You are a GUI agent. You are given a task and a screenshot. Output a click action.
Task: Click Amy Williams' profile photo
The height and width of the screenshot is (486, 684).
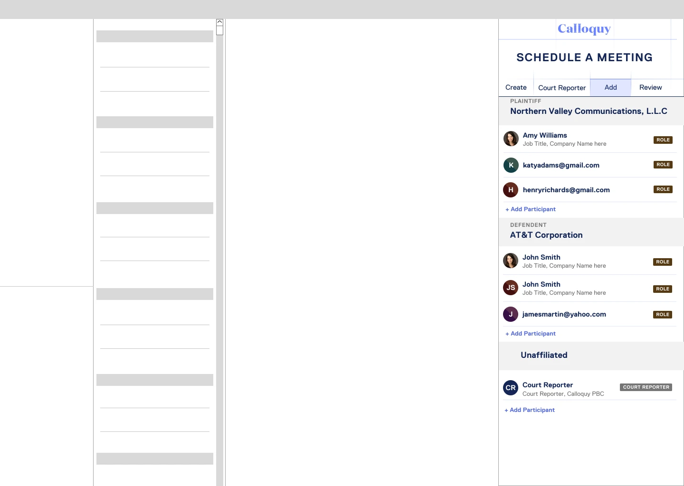click(x=511, y=139)
